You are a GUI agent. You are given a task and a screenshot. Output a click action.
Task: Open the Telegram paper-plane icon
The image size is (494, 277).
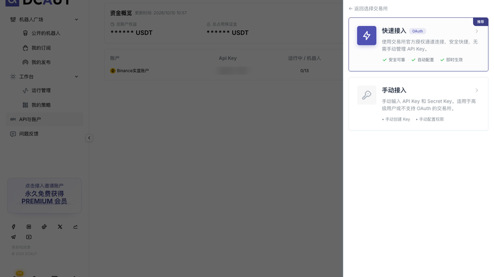point(13,237)
